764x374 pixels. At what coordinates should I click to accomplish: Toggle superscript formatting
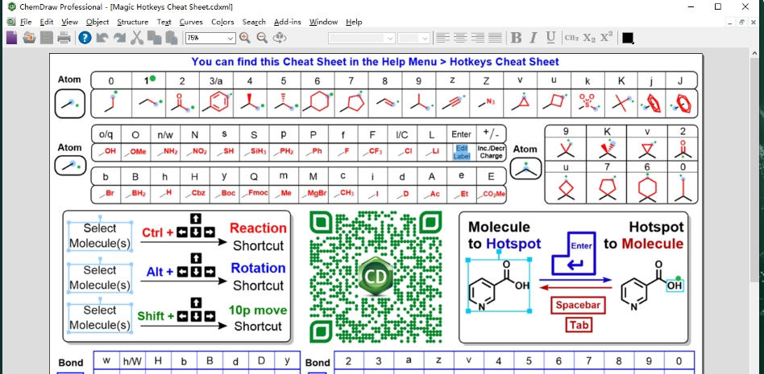[606, 37]
